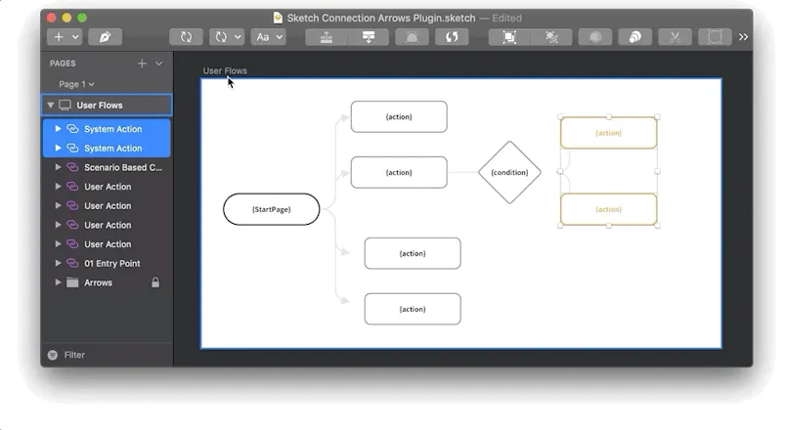Click the document icon in title bar
The height and width of the screenshot is (430, 785).
click(x=278, y=18)
